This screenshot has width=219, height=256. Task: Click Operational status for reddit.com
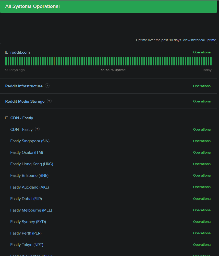pos(202,52)
